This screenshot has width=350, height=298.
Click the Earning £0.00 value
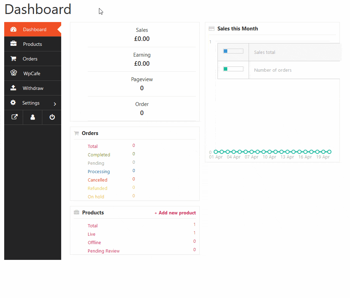[142, 64]
